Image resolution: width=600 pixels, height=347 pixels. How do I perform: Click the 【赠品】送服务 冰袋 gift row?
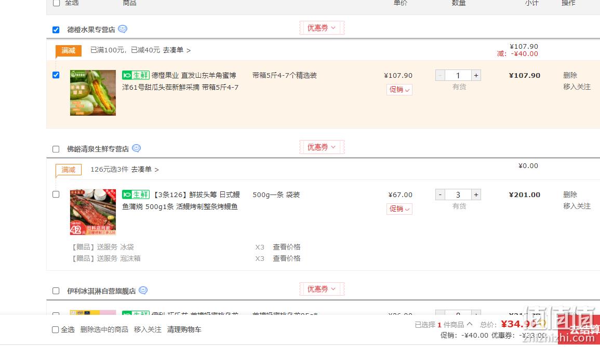coord(102,247)
